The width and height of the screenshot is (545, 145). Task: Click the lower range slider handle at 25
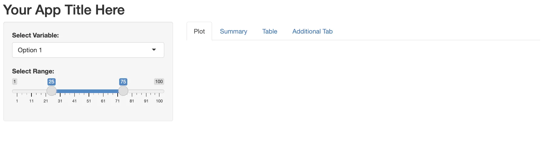click(51, 91)
